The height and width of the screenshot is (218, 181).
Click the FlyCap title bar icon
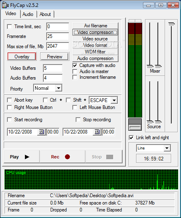click(5, 5)
